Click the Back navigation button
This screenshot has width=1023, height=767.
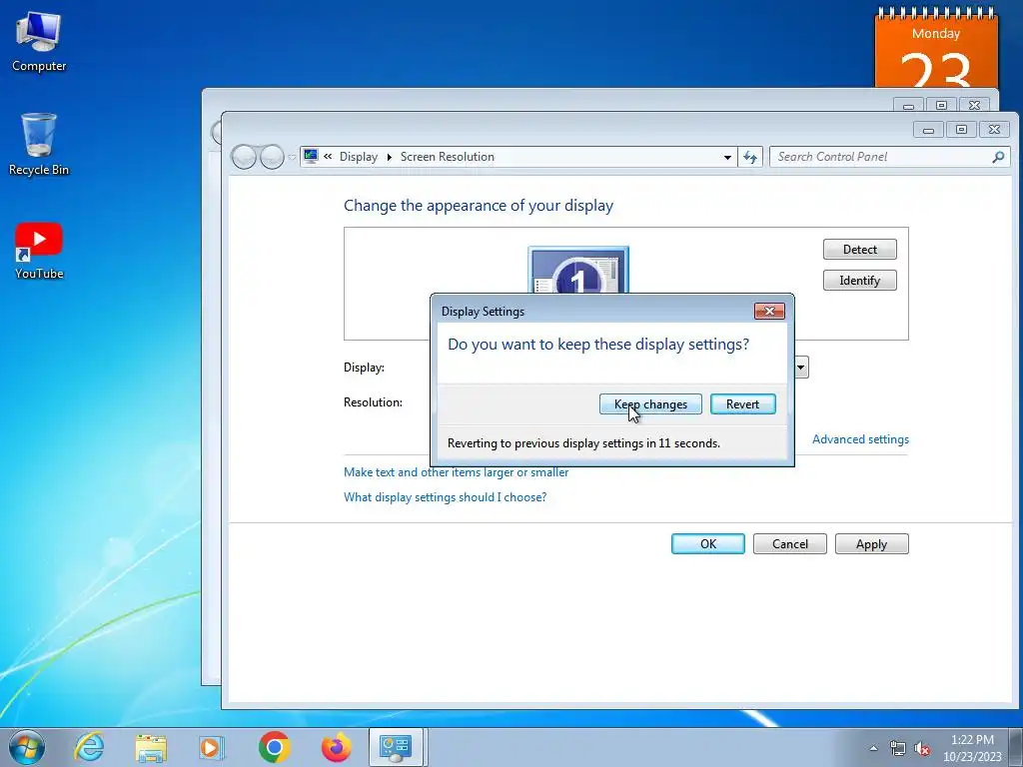(244, 157)
